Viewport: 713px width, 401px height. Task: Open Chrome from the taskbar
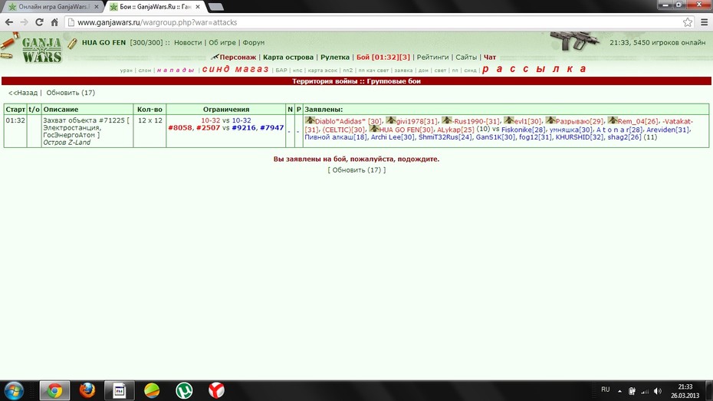coord(54,390)
